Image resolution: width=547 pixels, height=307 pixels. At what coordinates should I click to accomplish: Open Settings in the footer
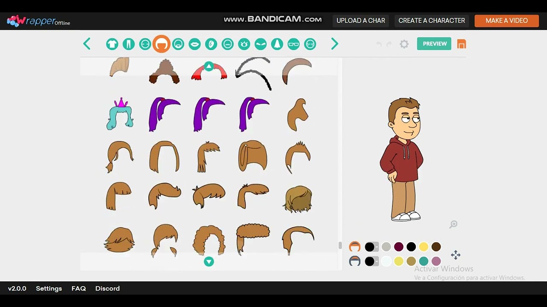[49, 289]
